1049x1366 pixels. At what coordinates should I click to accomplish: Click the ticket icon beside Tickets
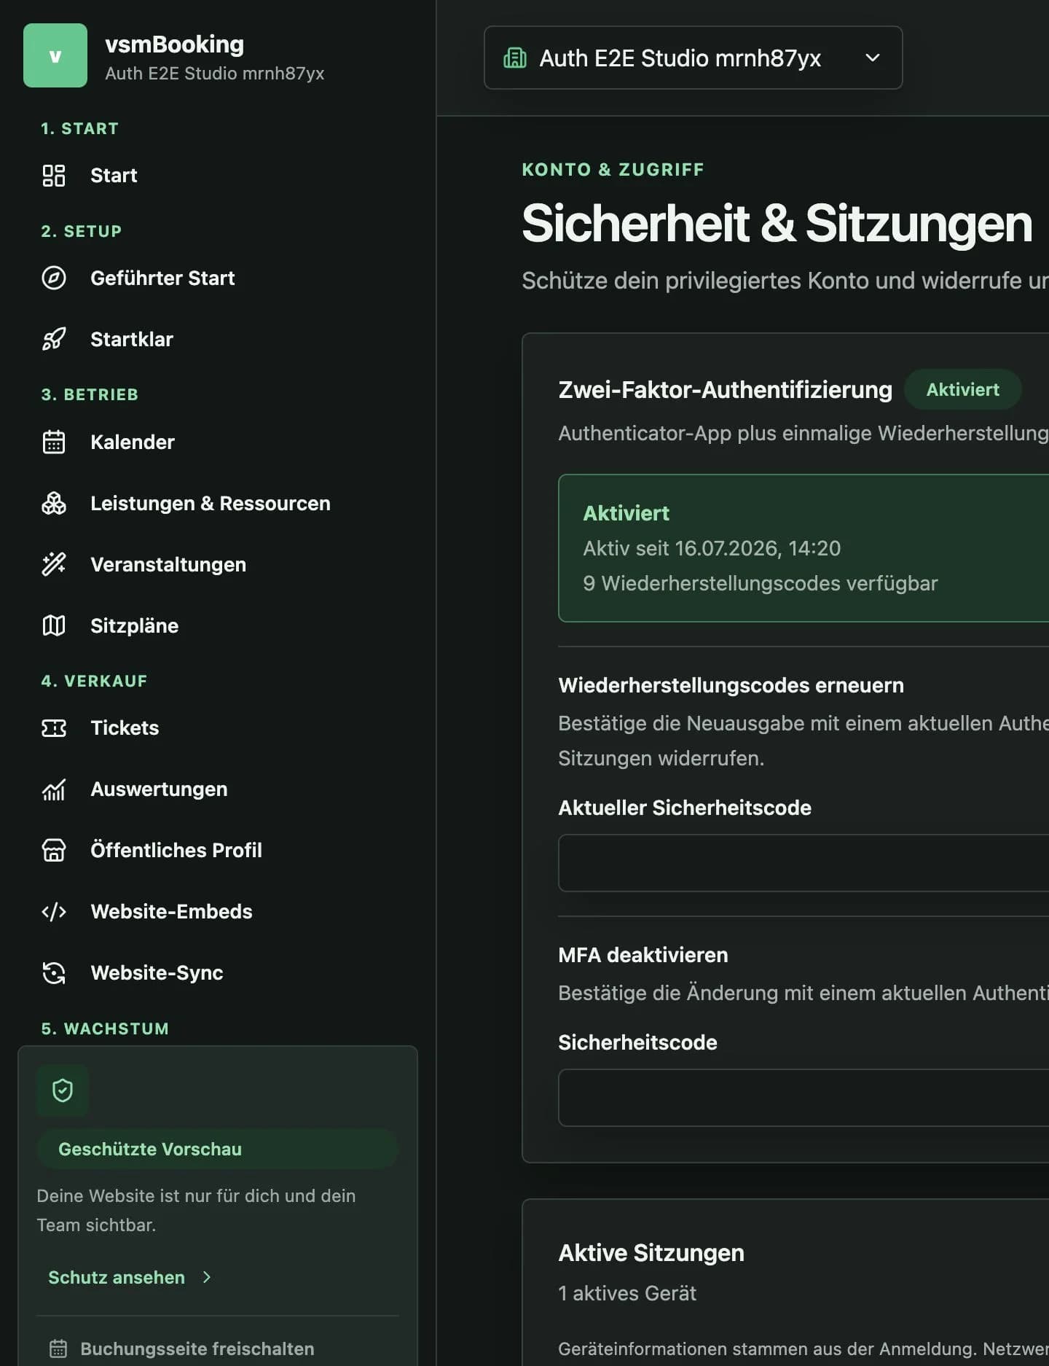tap(54, 727)
